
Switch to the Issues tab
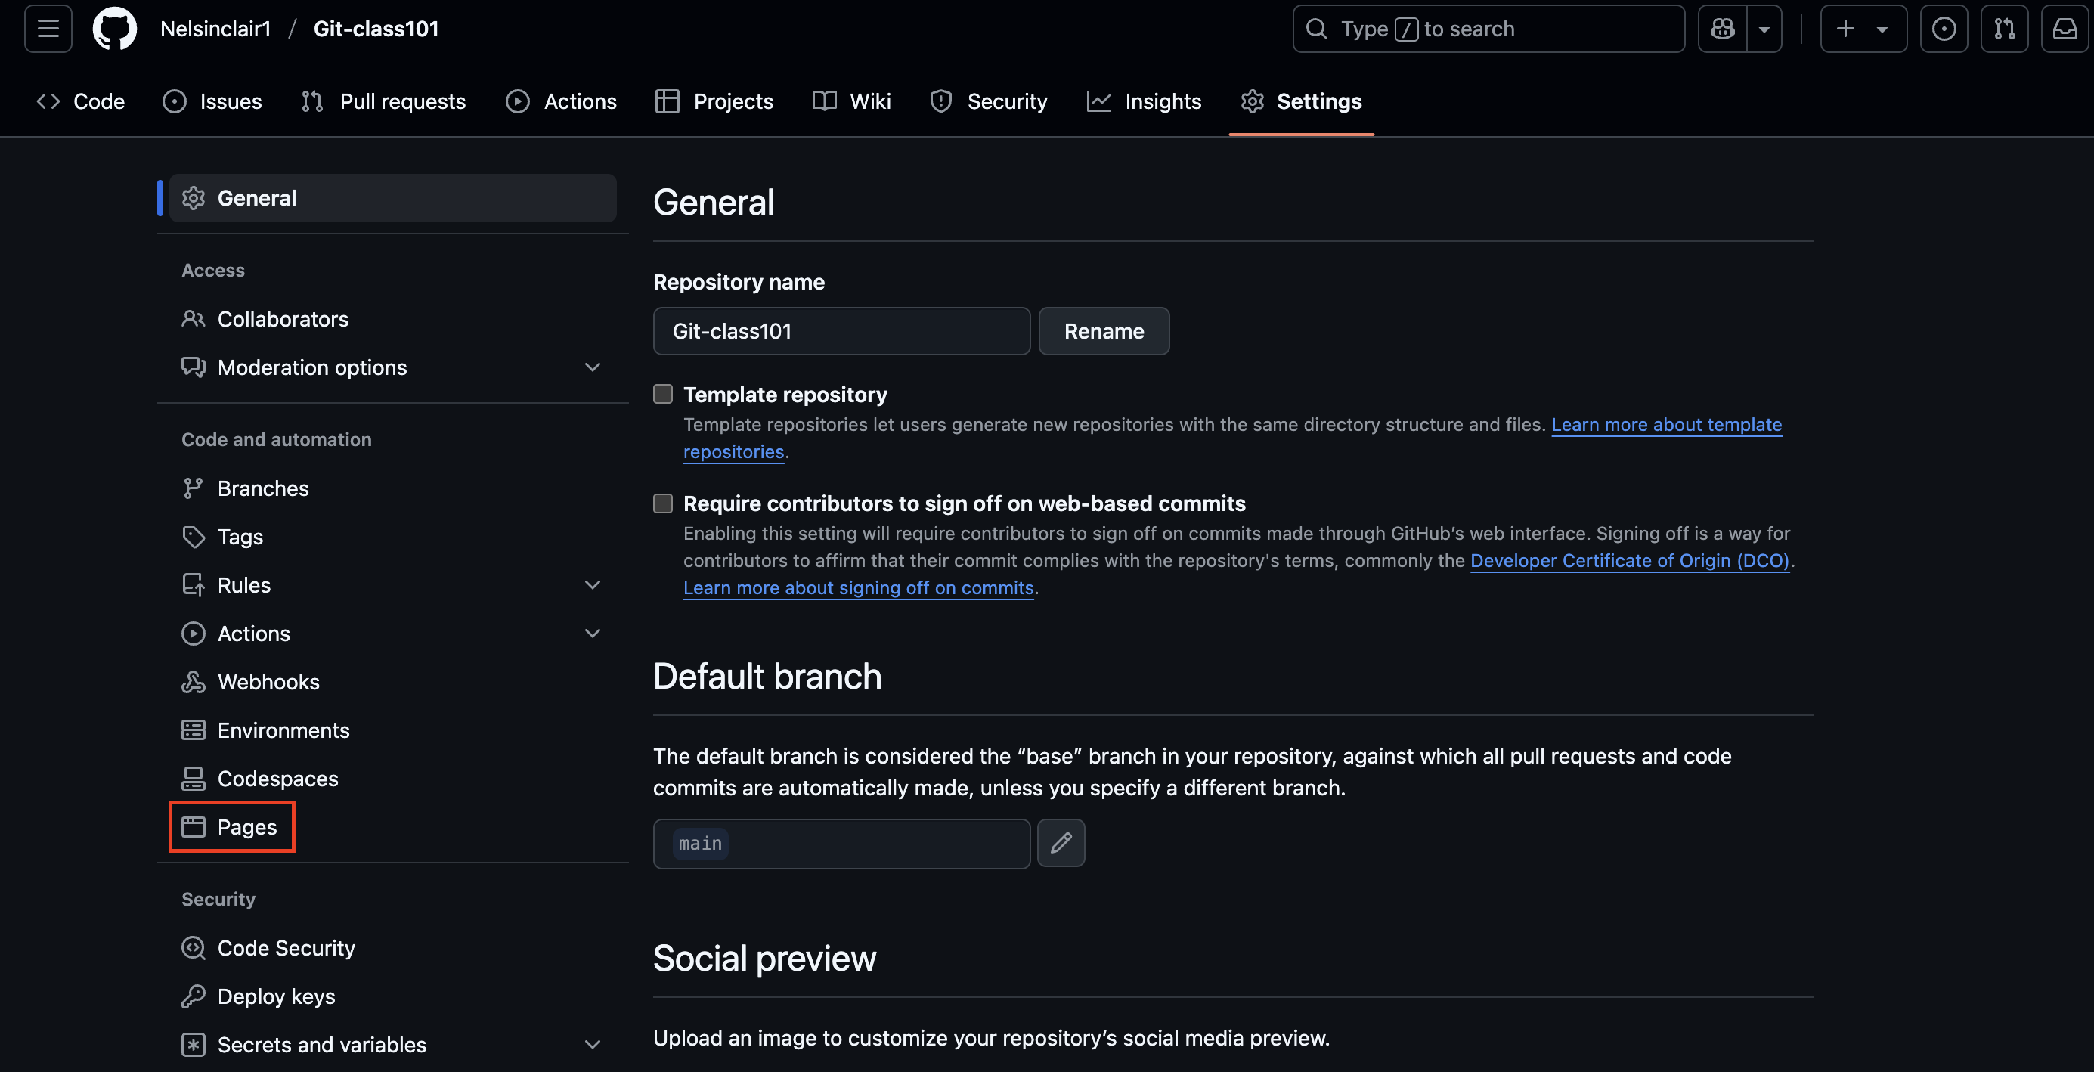212,101
